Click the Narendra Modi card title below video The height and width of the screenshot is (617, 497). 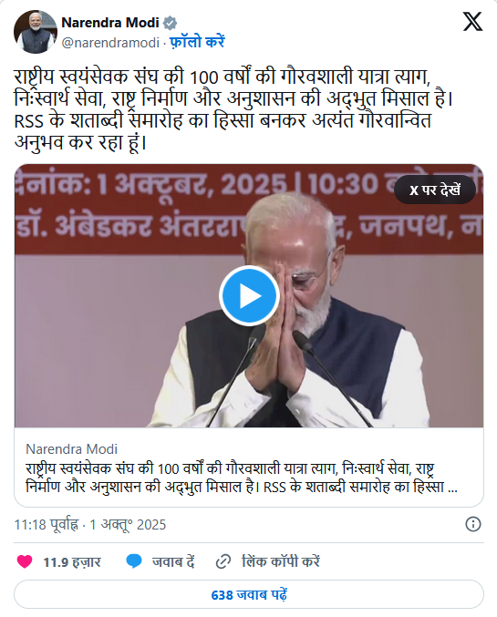click(x=72, y=449)
